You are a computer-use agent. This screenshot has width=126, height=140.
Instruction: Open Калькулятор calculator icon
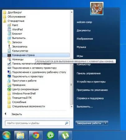pos(9,51)
